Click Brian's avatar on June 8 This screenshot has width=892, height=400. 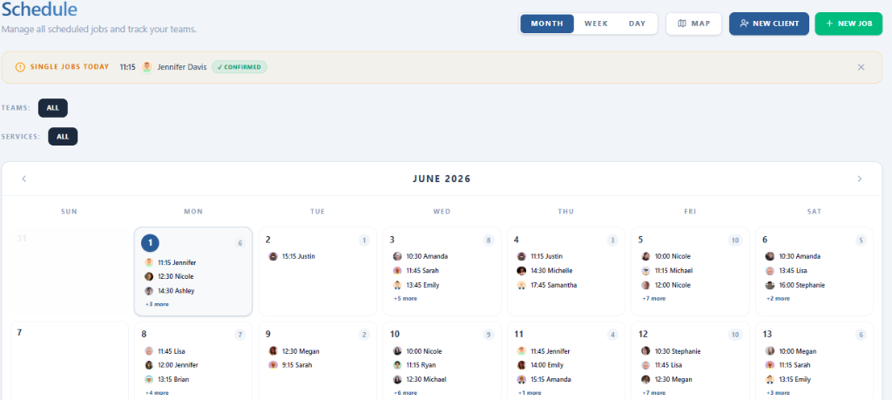tap(149, 379)
